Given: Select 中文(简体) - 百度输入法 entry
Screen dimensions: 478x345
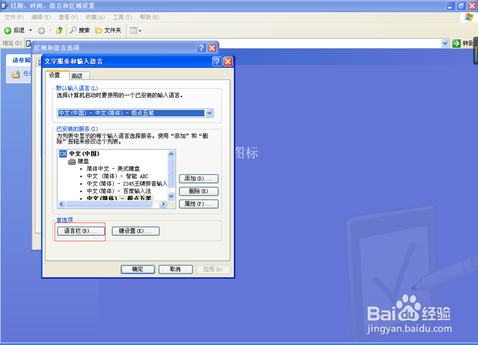Looking at the screenshot, I should pyautogui.click(x=119, y=191).
